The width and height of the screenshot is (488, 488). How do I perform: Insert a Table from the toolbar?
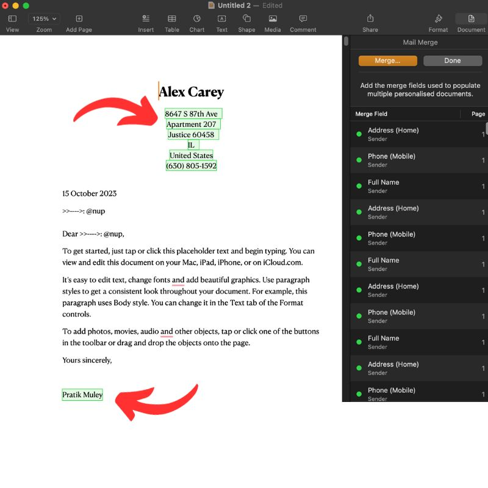click(172, 19)
